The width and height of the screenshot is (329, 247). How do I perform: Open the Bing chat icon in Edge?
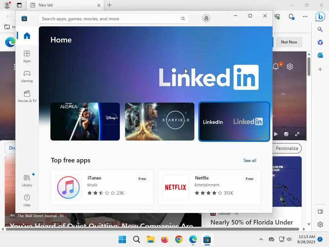(x=320, y=16)
